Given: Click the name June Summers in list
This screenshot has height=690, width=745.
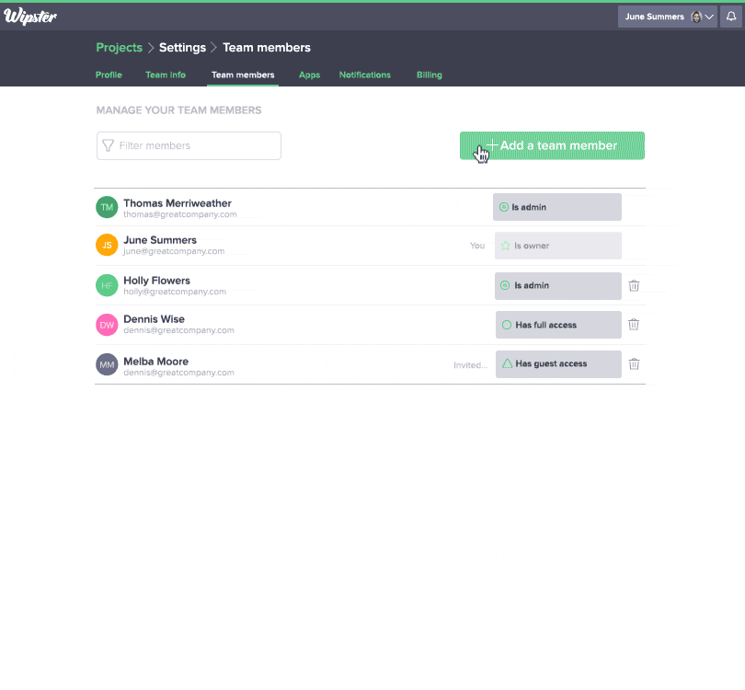Looking at the screenshot, I should click(160, 240).
